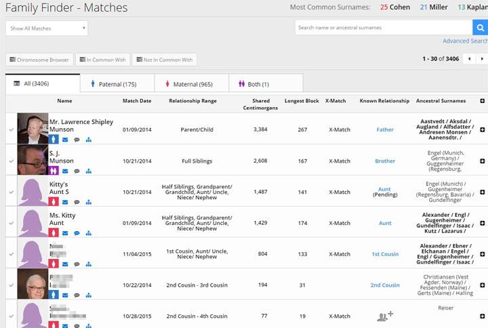Open family tree icon for S. J. Munson
The image size is (488, 328).
coord(89,171)
